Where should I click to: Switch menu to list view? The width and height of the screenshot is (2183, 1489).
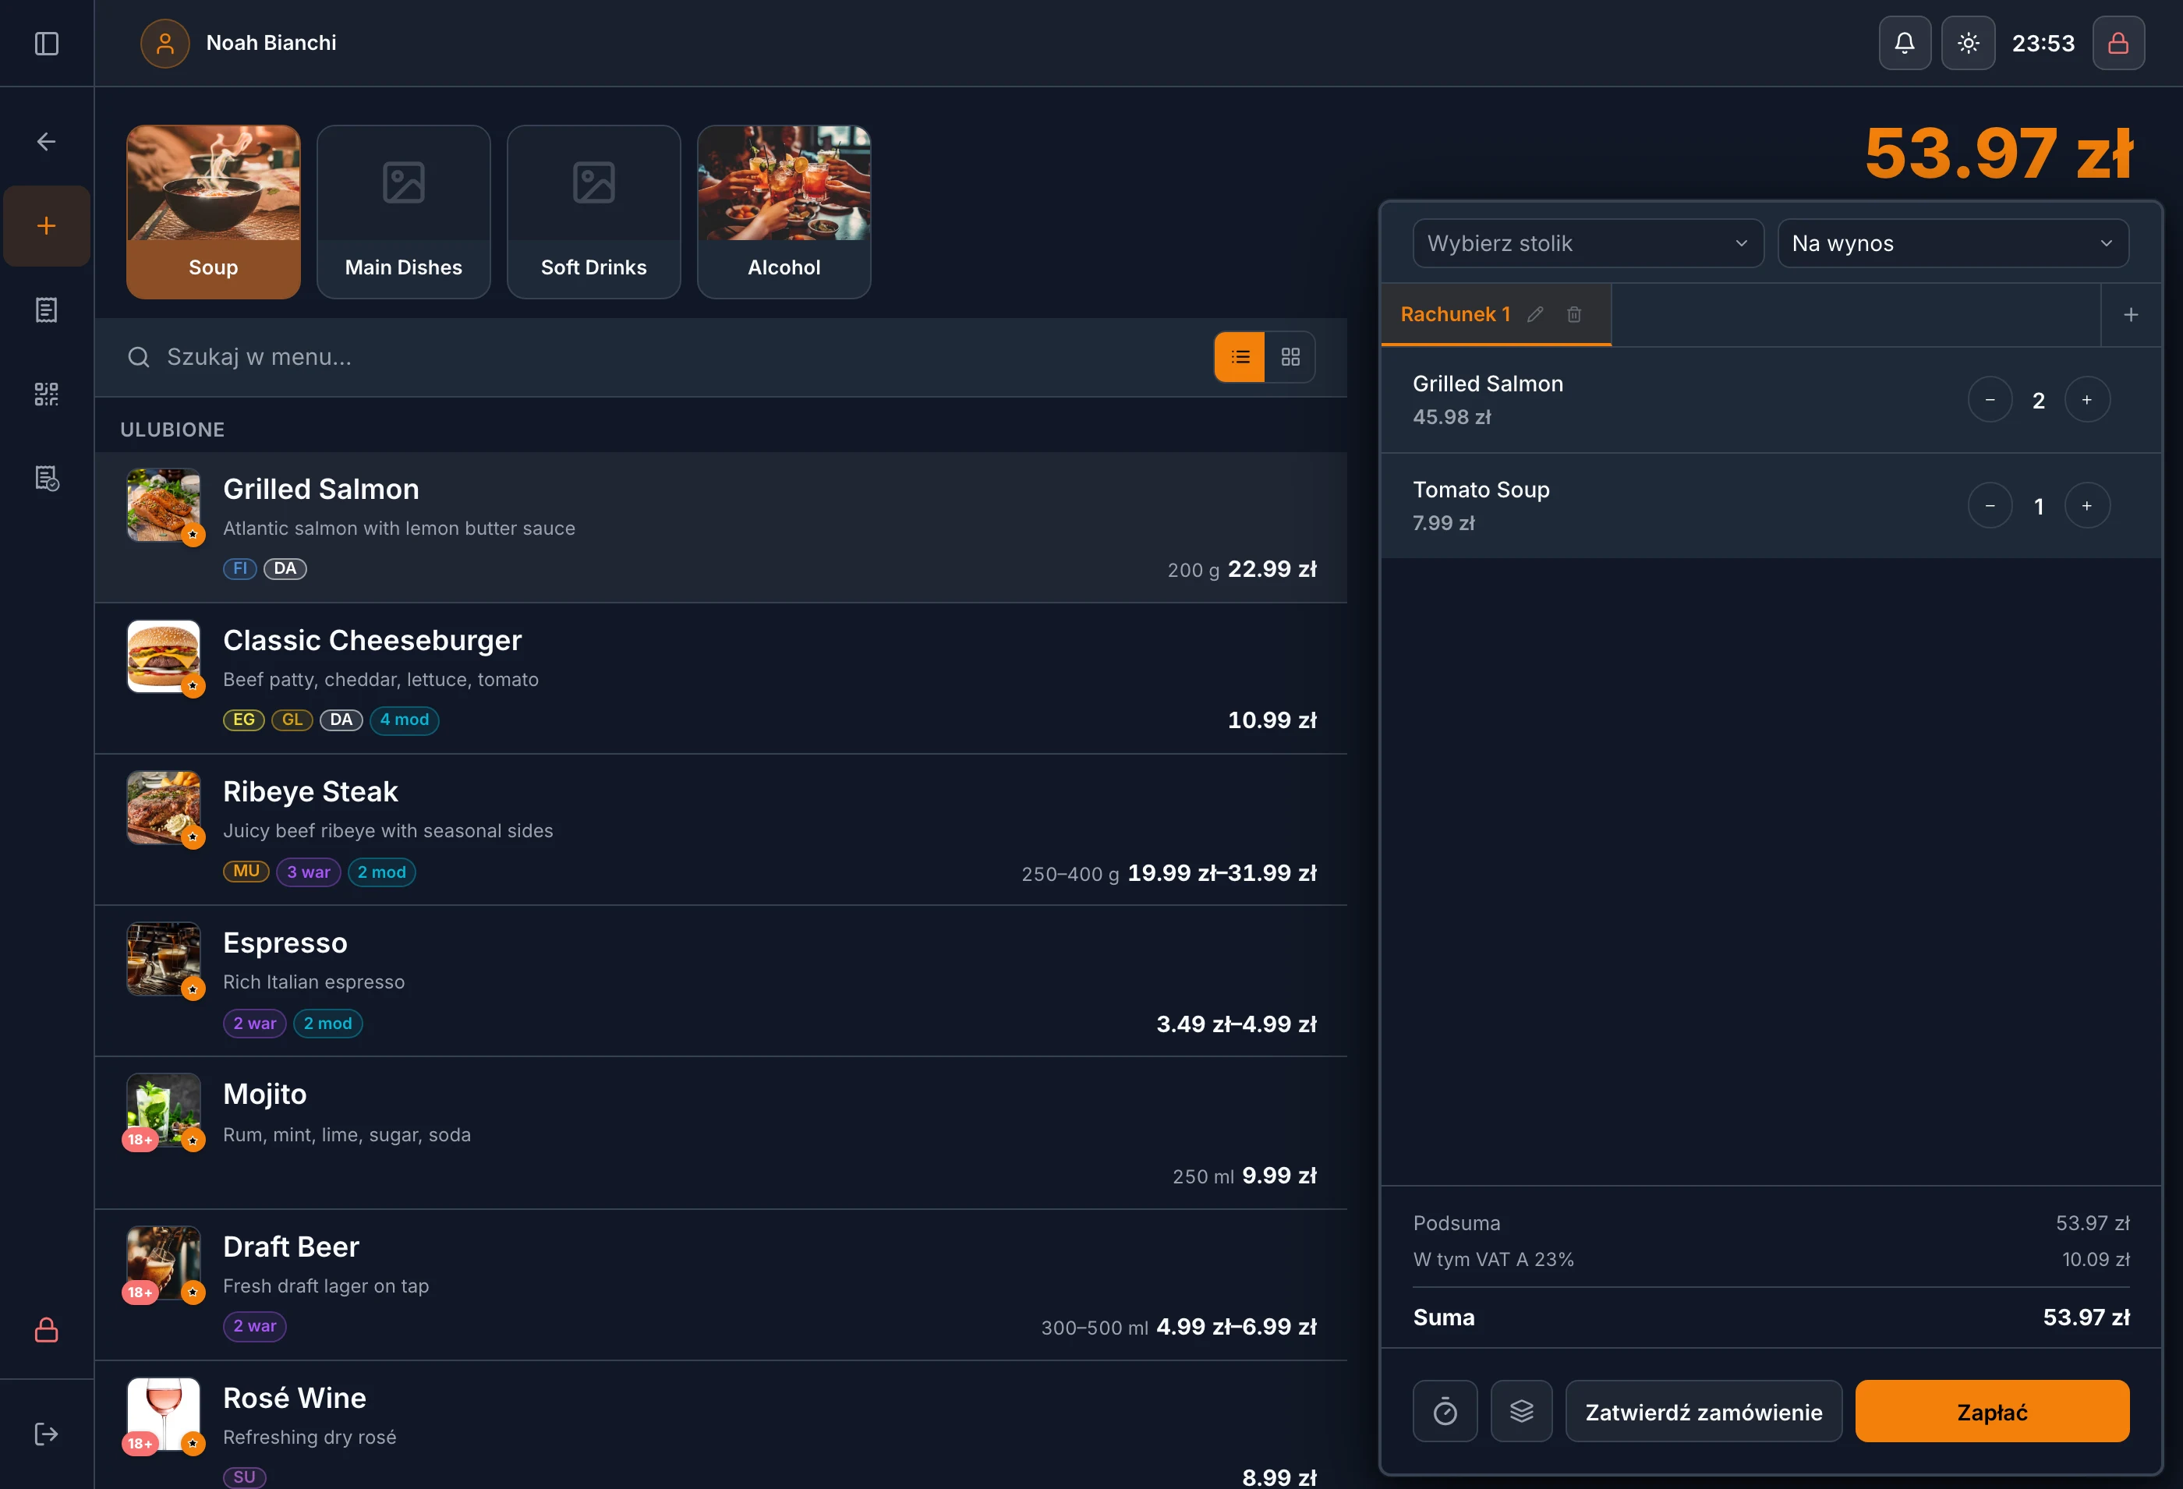tap(1240, 357)
